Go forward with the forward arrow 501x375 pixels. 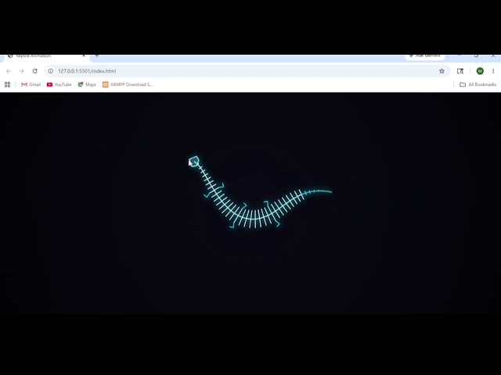coord(21,71)
